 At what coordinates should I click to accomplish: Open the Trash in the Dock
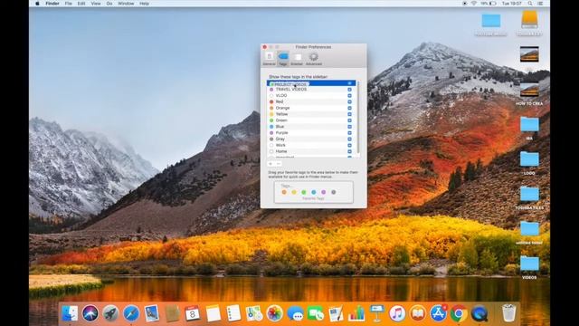508,313
